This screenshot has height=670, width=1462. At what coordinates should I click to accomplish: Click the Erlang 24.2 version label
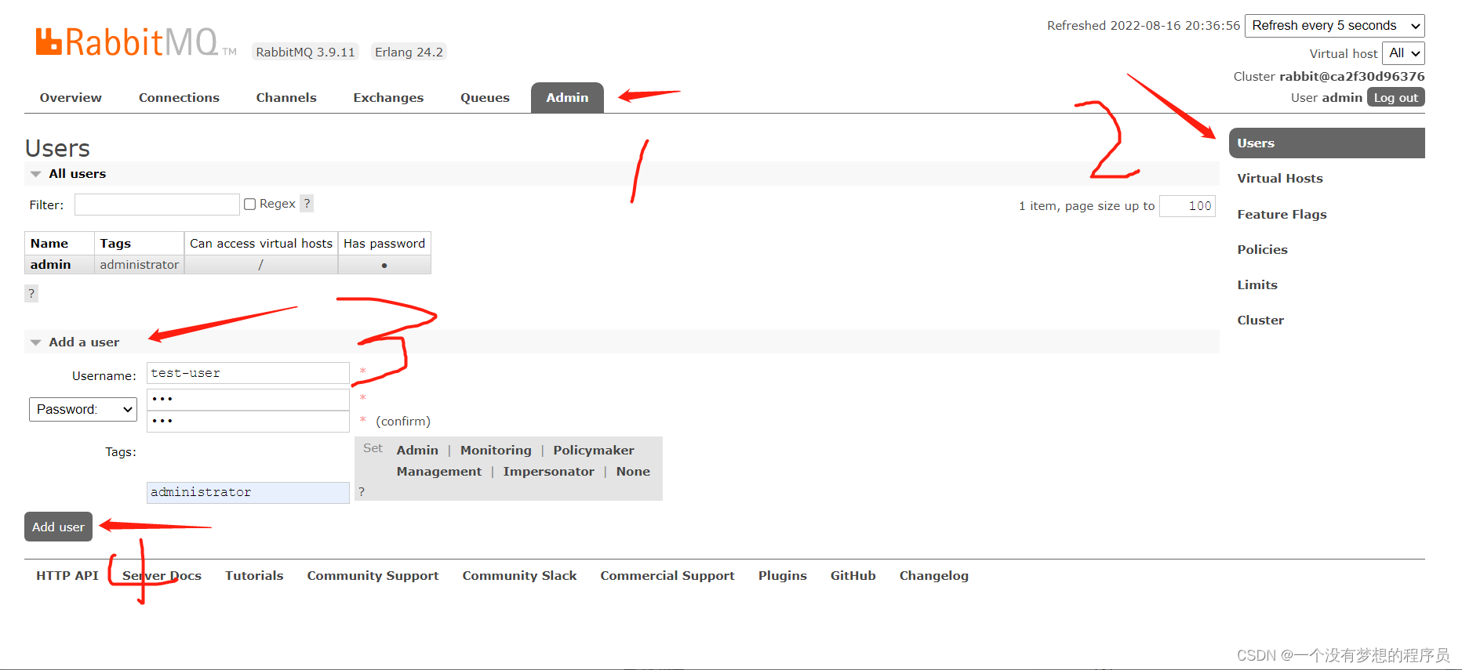click(x=409, y=52)
